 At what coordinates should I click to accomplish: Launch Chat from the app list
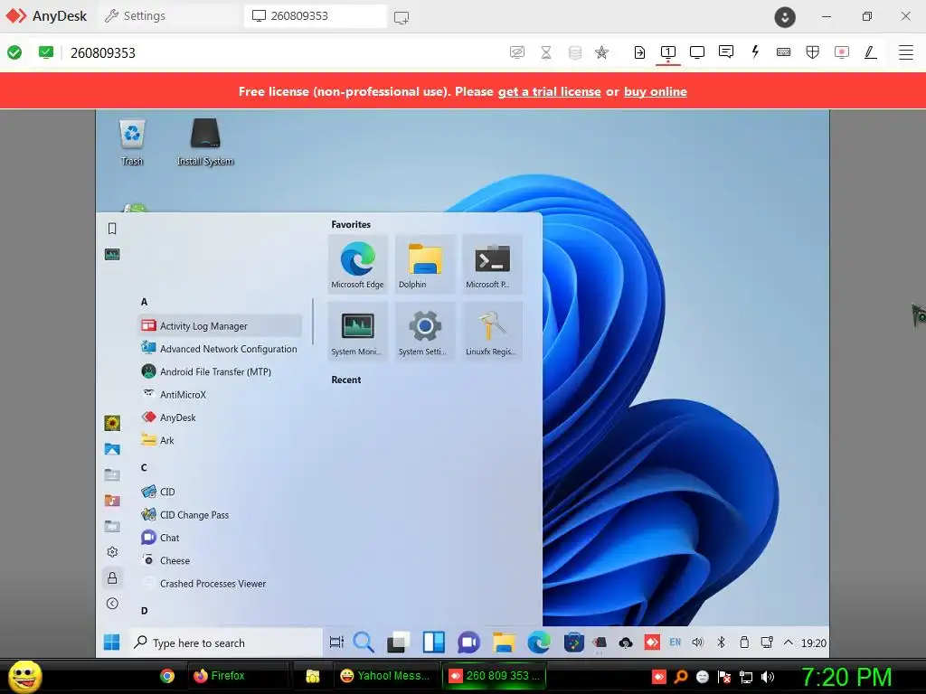click(x=220, y=538)
